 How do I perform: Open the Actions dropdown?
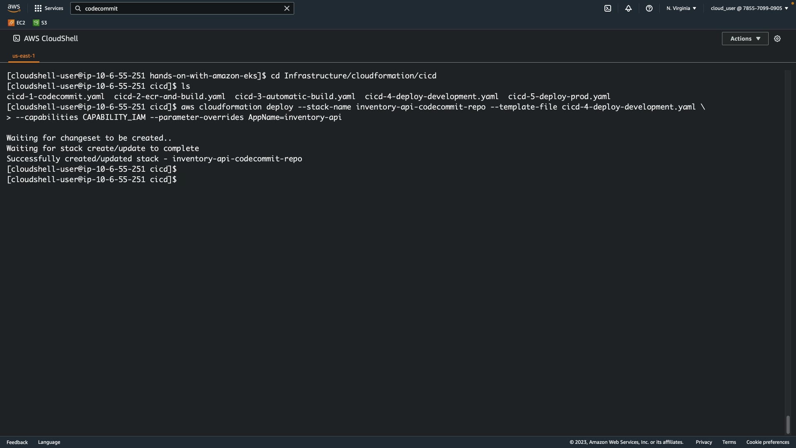pos(745,39)
